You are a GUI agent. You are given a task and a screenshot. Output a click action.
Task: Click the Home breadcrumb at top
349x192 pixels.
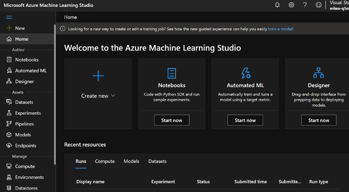71,17
